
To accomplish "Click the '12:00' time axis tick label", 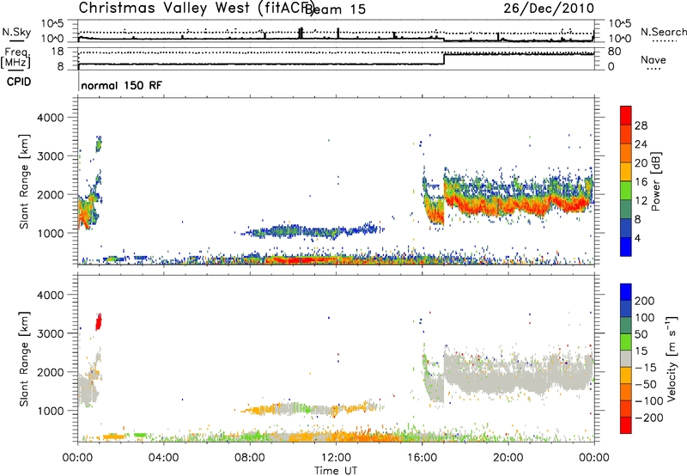I will [x=336, y=458].
